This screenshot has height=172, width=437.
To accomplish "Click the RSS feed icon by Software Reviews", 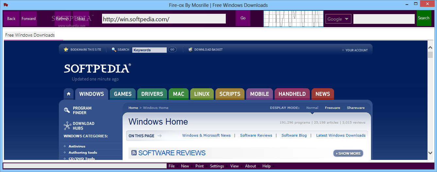I will coord(134,153).
